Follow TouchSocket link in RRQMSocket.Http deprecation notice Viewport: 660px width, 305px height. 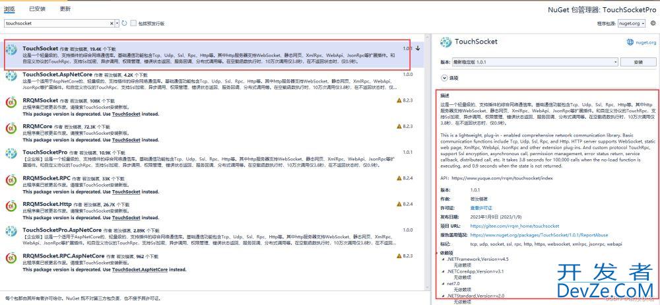(126, 218)
